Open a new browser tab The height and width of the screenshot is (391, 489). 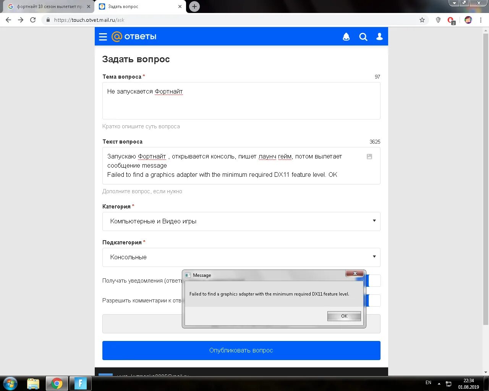(x=194, y=6)
